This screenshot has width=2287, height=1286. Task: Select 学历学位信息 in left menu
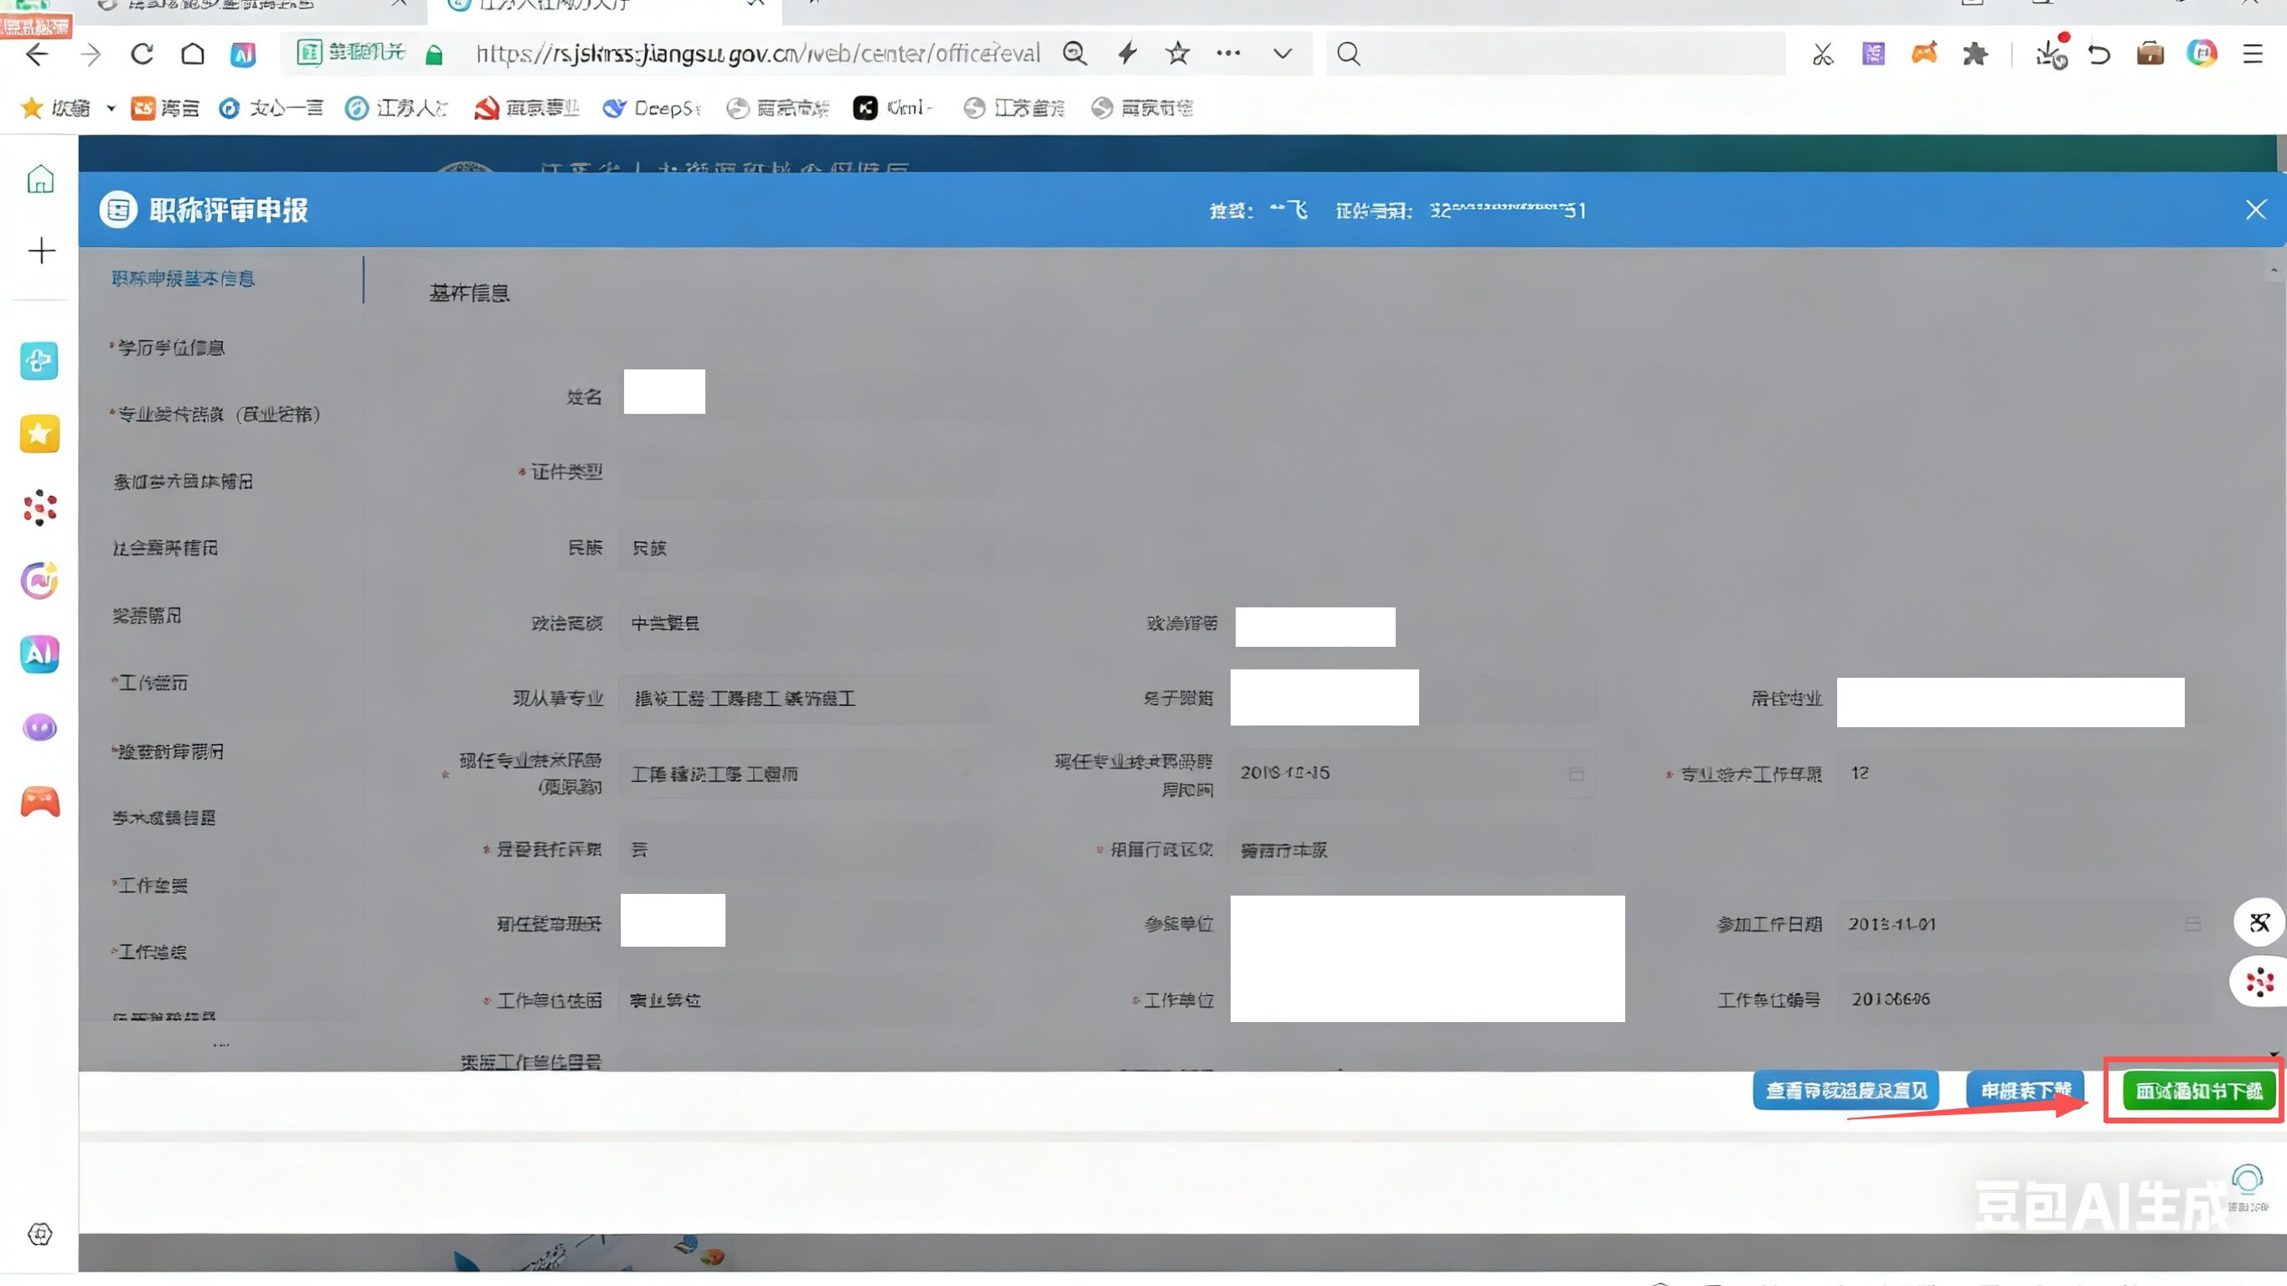click(x=172, y=347)
